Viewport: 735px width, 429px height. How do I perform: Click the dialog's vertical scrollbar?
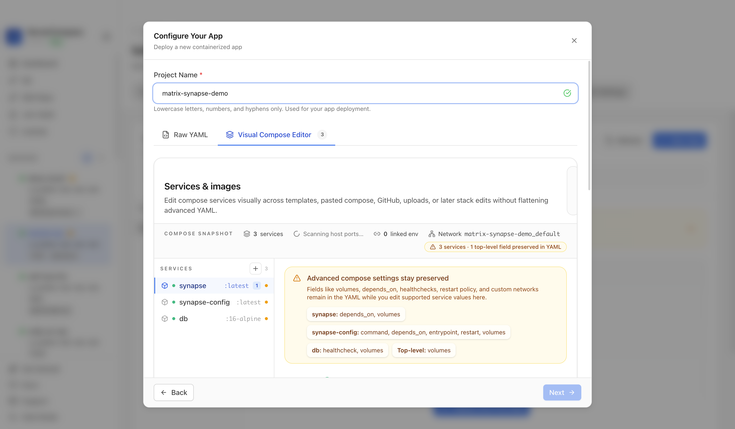589,125
